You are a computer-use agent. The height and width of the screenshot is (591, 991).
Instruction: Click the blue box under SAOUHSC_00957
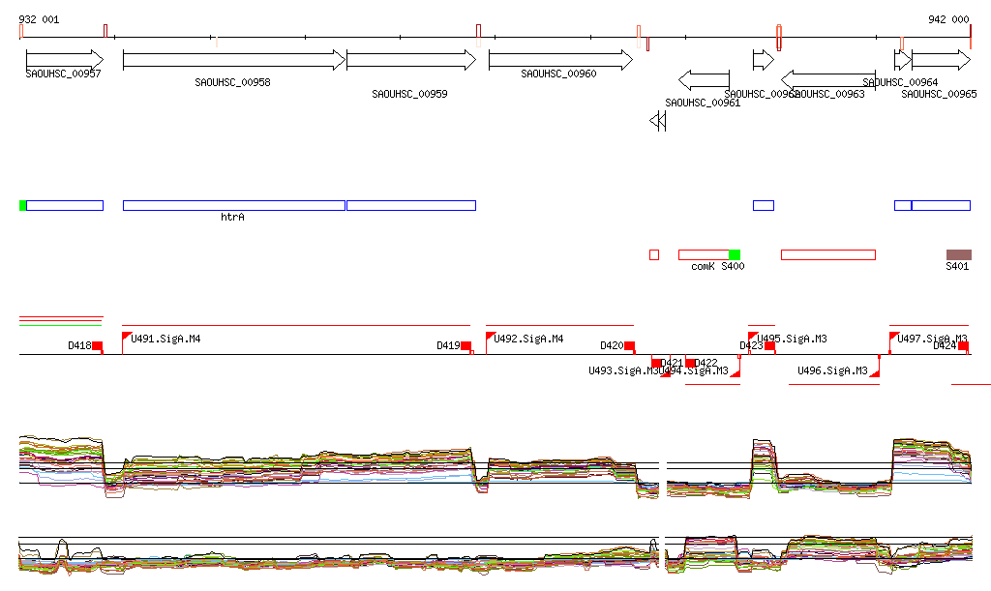tap(65, 205)
